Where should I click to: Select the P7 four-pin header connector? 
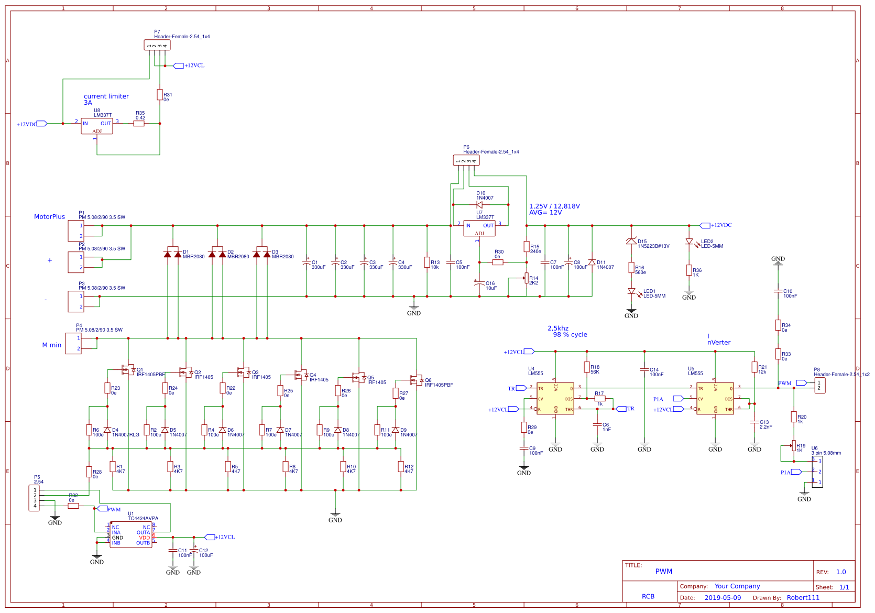[157, 45]
